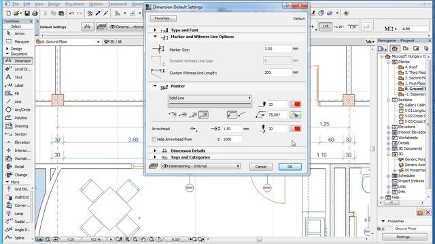Select 4. Roof story in Navigator
Viewport: 435px width, 244px height.
click(408, 67)
